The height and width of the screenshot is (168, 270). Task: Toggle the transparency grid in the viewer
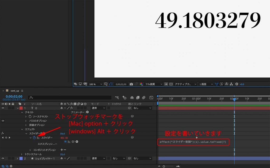(x=171, y=84)
